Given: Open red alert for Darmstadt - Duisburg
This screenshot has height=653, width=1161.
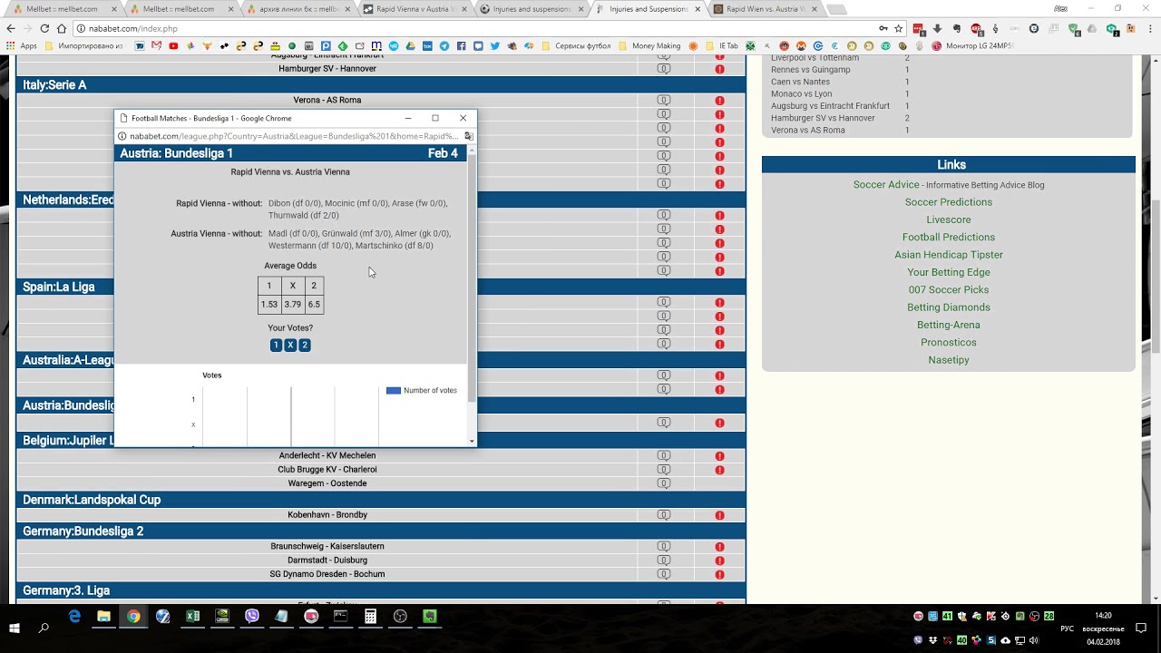Looking at the screenshot, I should (719, 560).
